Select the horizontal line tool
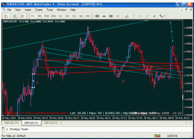This screenshot has height=139, width=194. coord(140,16)
